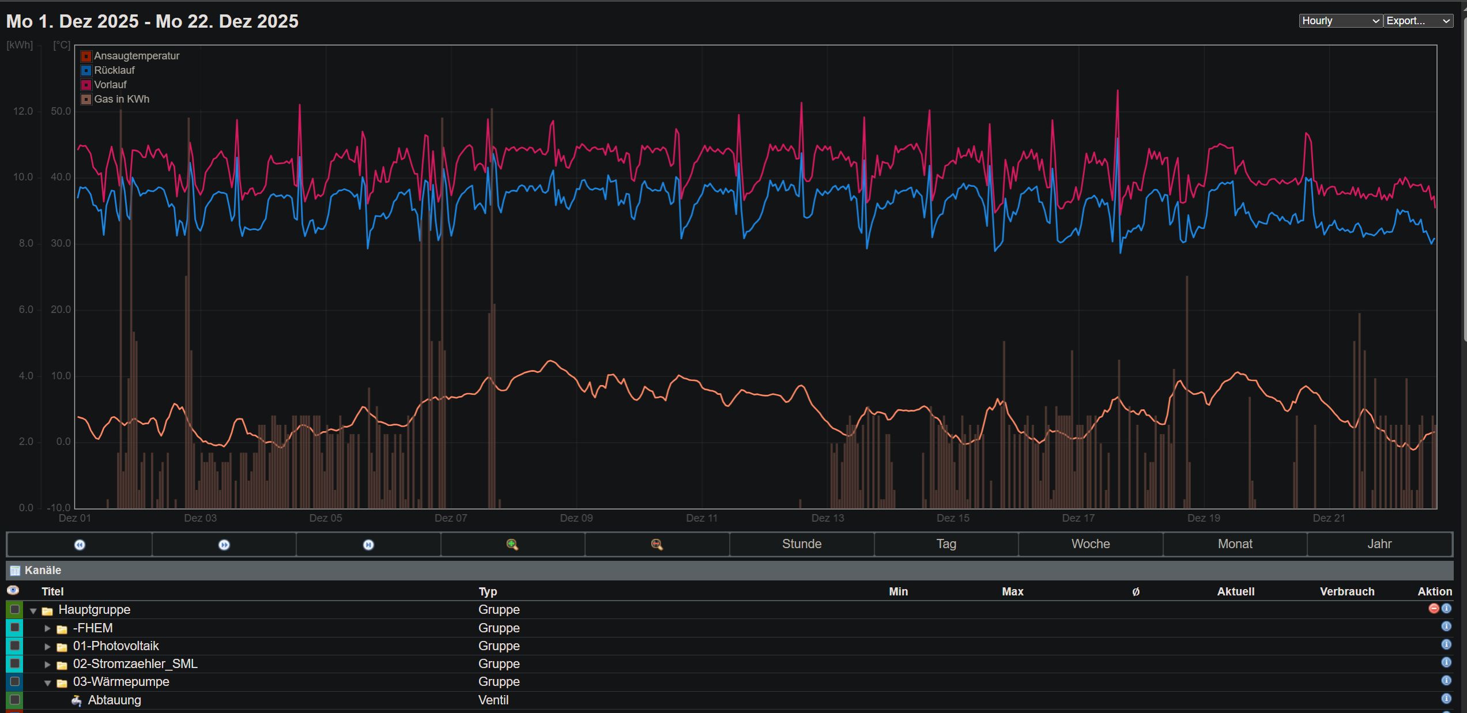Zoom out with the red magnifier icon
Screen dimensions: 1467x713
pos(657,545)
